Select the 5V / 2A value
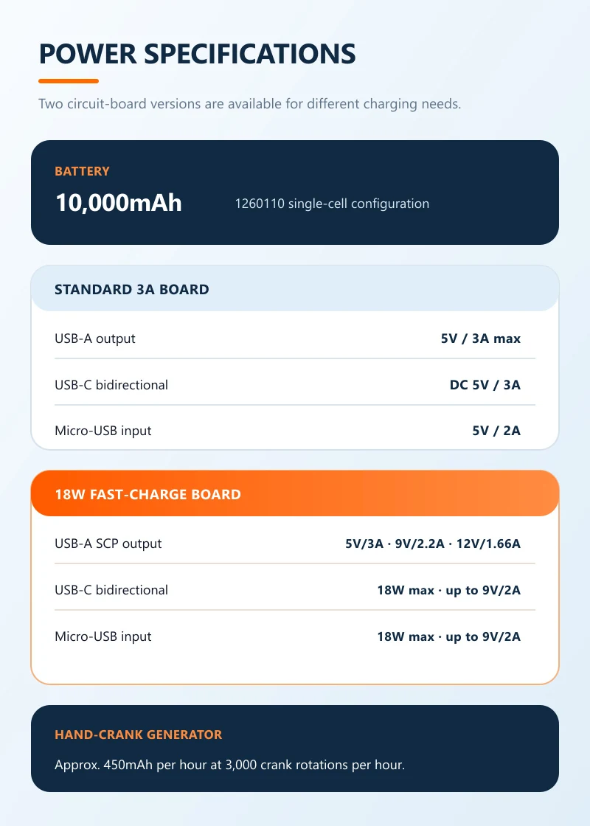The width and height of the screenshot is (590, 826). (496, 431)
